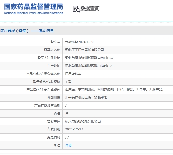Viewport: 173px width, 155px height.
Task: Click the 变更情况 value / /
Action: click(x=67, y=138)
